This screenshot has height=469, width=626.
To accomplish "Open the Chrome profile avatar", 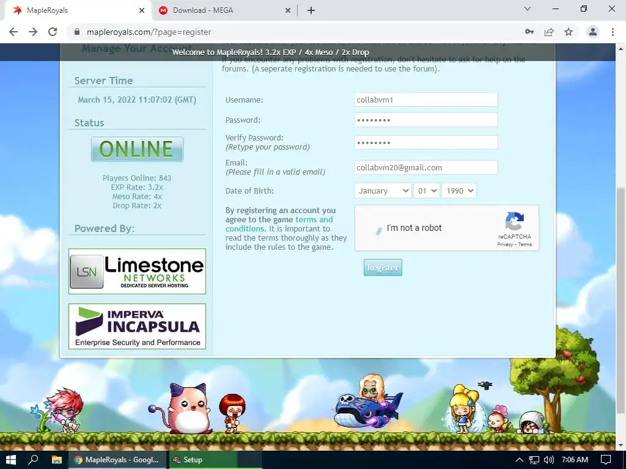I will pos(593,32).
